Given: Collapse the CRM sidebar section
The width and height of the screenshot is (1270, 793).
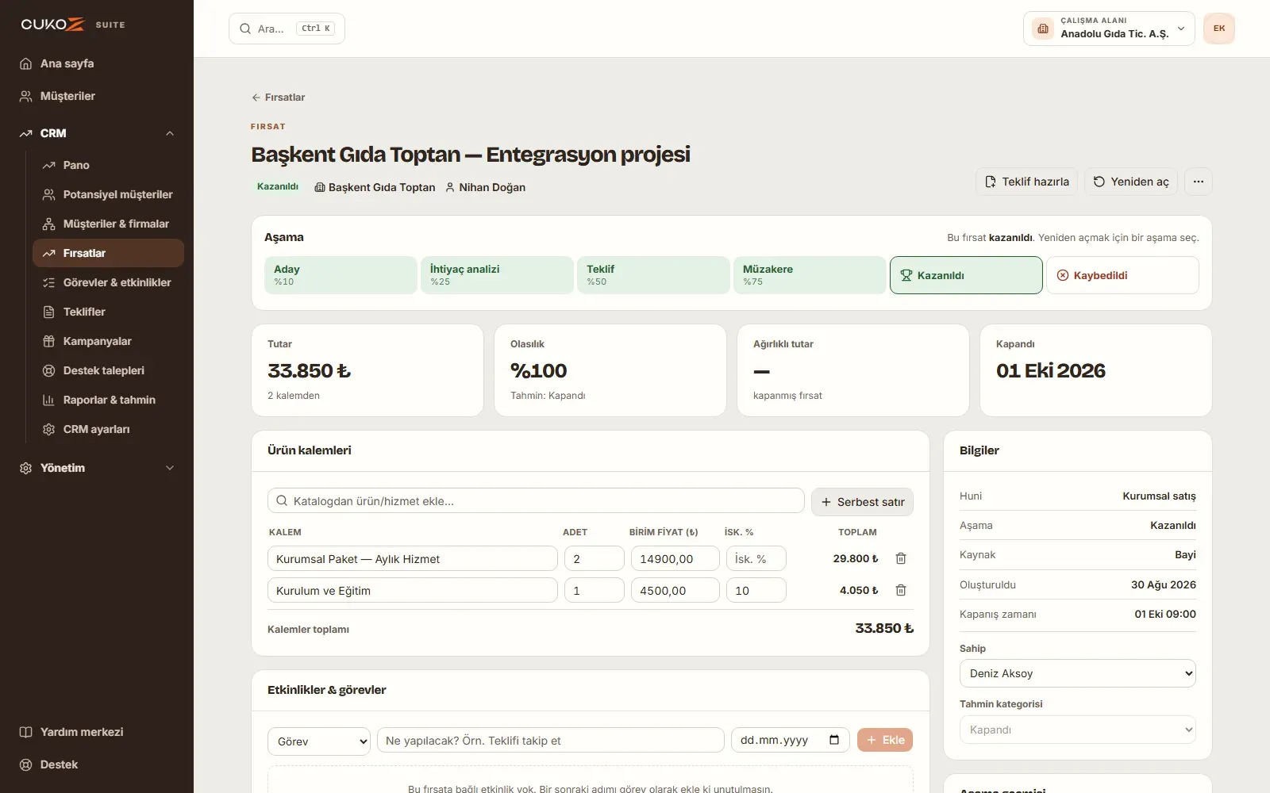Looking at the screenshot, I should click(97, 133).
